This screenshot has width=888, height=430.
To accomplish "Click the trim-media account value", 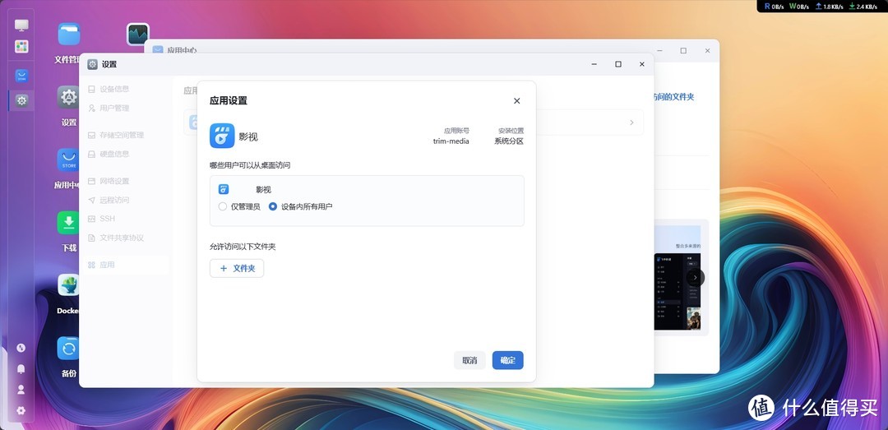I will pyautogui.click(x=451, y=141).
